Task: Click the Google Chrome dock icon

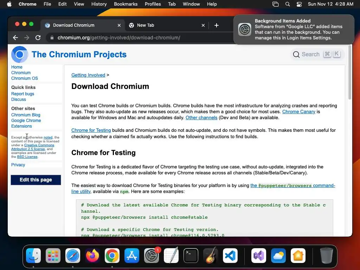Action: click(x=112, y=256)
